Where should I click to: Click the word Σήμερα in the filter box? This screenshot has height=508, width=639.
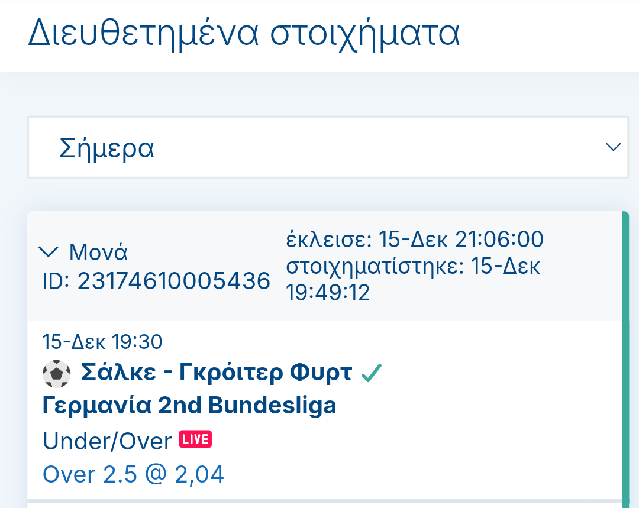coord(107,148)
